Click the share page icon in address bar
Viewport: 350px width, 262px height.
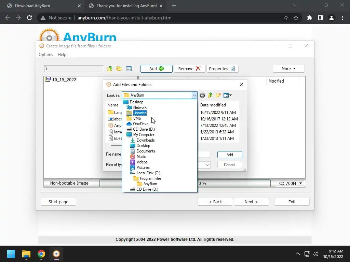pos(285,18)
